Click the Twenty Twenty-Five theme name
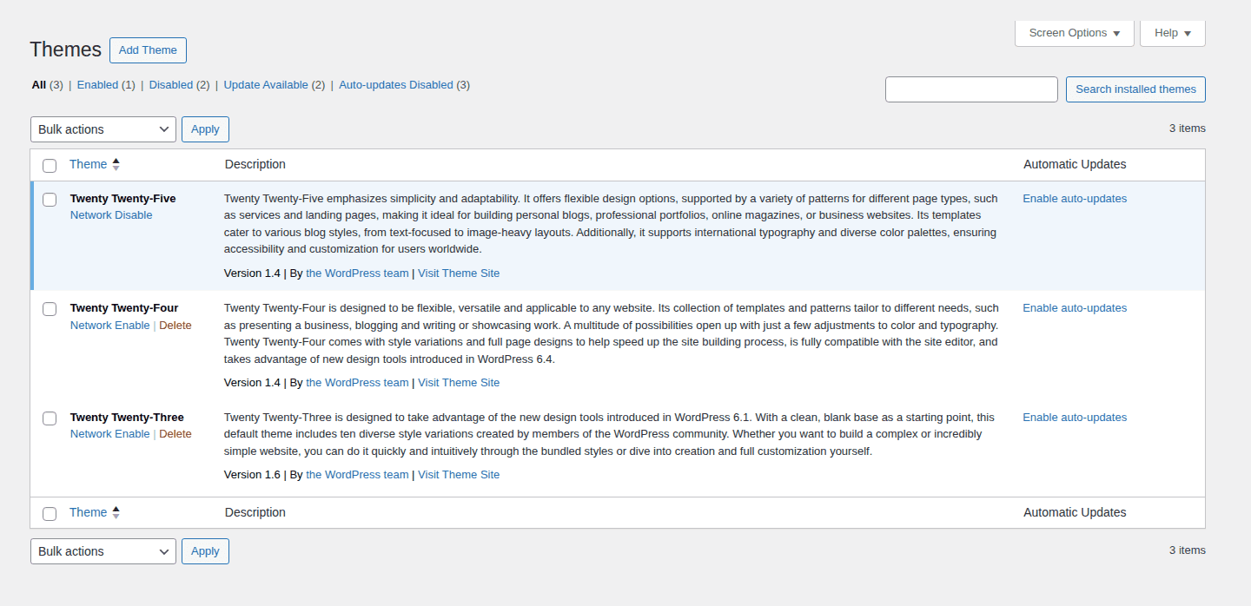The width and height of the screenshot is (1251, 606). [x=123, y=199]
